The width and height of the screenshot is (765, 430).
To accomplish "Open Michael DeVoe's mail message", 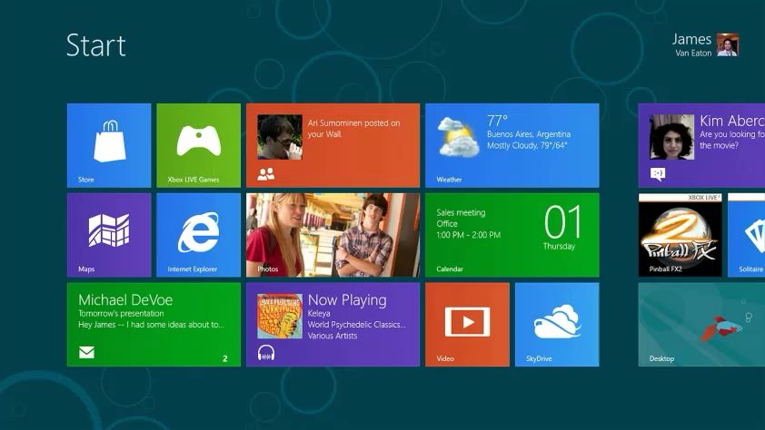I will [x=154, y=325].
